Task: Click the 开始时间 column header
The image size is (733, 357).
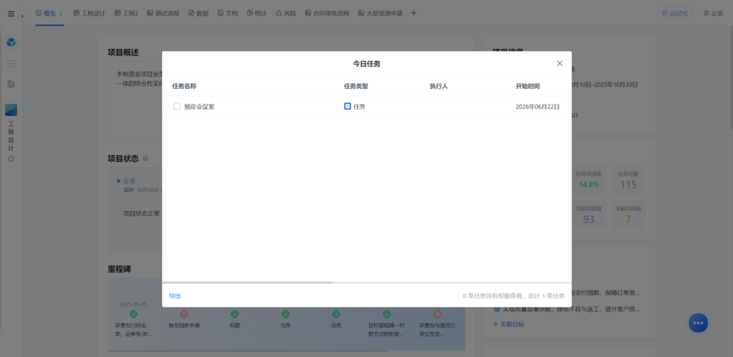Action: (x=528, y=86)
